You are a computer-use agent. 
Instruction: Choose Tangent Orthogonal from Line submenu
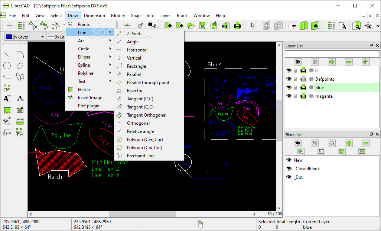[x=149, y=115]
